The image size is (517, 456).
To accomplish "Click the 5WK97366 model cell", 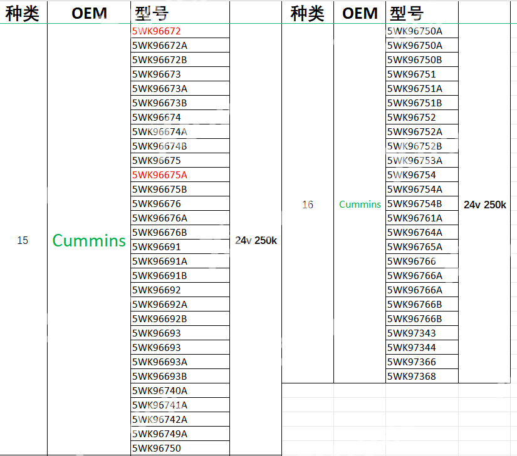I will [422, 362].
